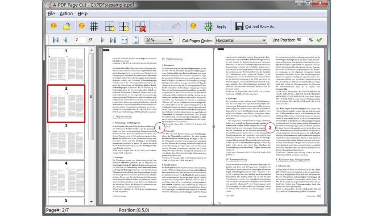Fit page to width icon
Viewport: 373px width, 216px height.
coord(124,40)
